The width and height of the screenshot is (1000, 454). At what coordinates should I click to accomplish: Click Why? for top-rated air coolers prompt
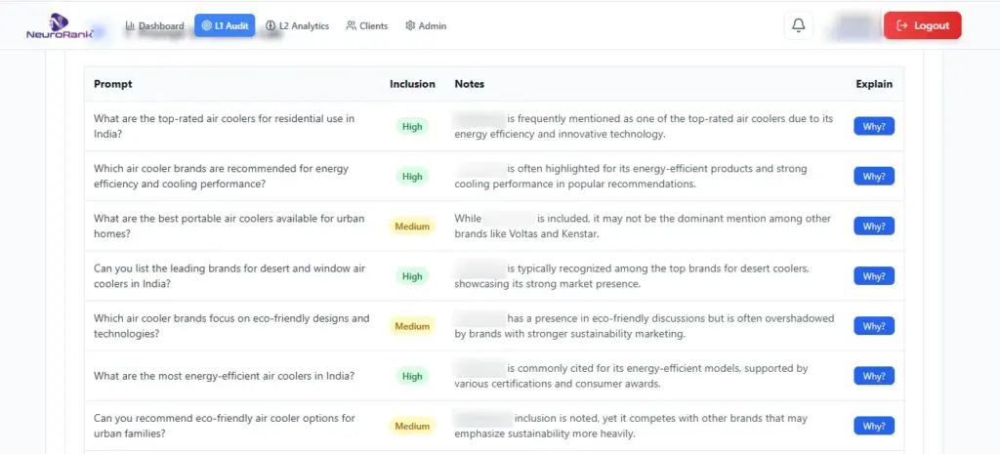[874, 126]
